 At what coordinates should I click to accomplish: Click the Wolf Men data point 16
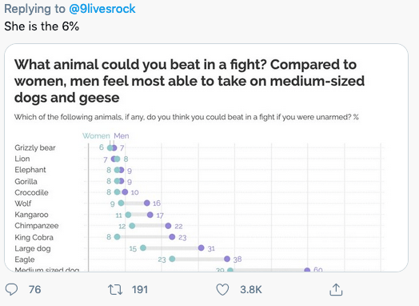point(147,203)
